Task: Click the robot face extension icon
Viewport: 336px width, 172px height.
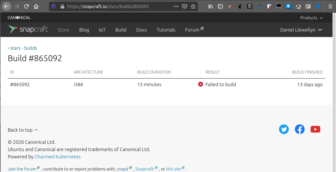Action: (x=298, y=6)
